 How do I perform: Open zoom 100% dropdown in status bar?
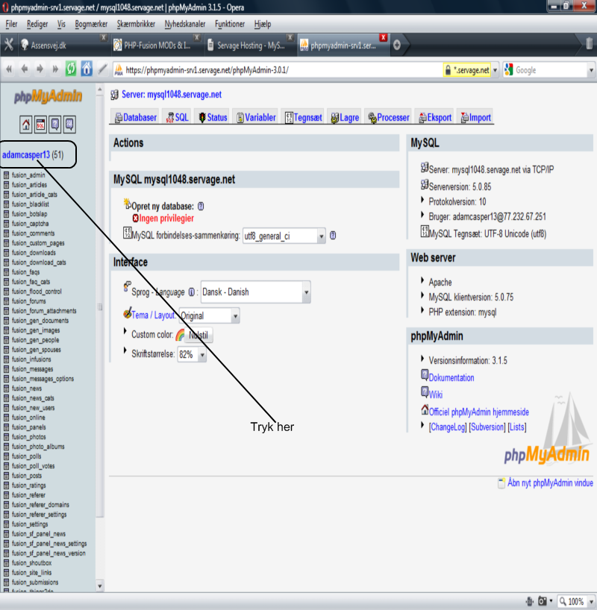pos(592,602)
